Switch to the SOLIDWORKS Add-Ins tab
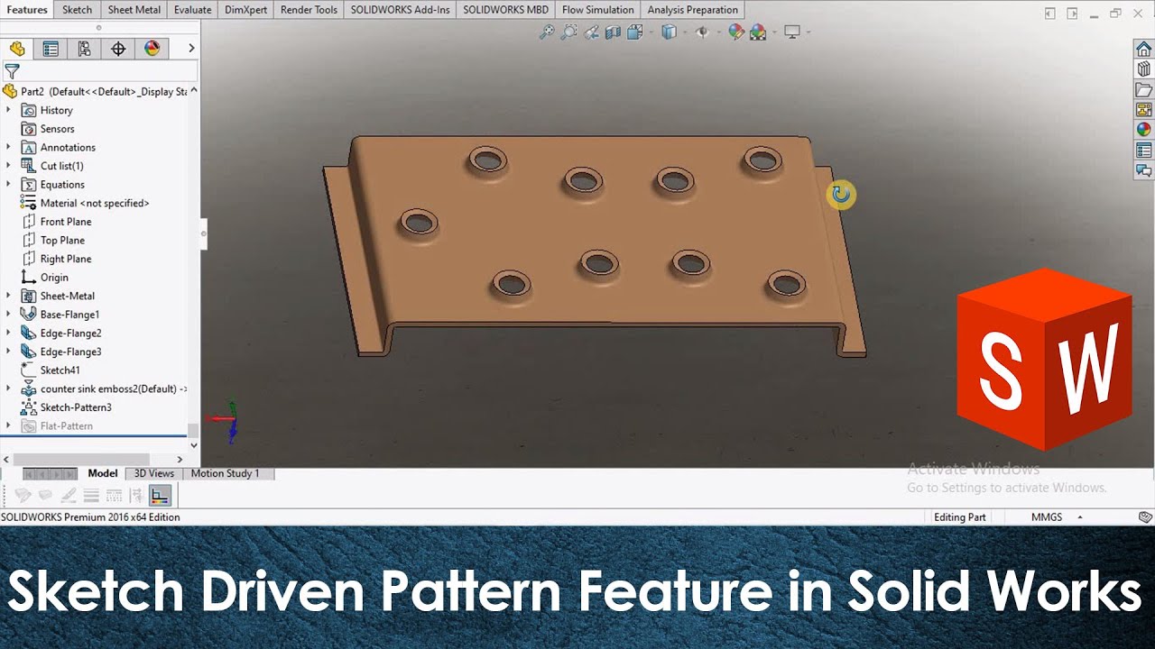This screenshot has width=1155, height=649. click(400, 10)
